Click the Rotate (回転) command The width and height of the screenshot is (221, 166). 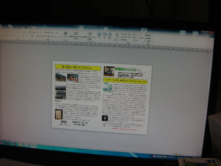135,40
